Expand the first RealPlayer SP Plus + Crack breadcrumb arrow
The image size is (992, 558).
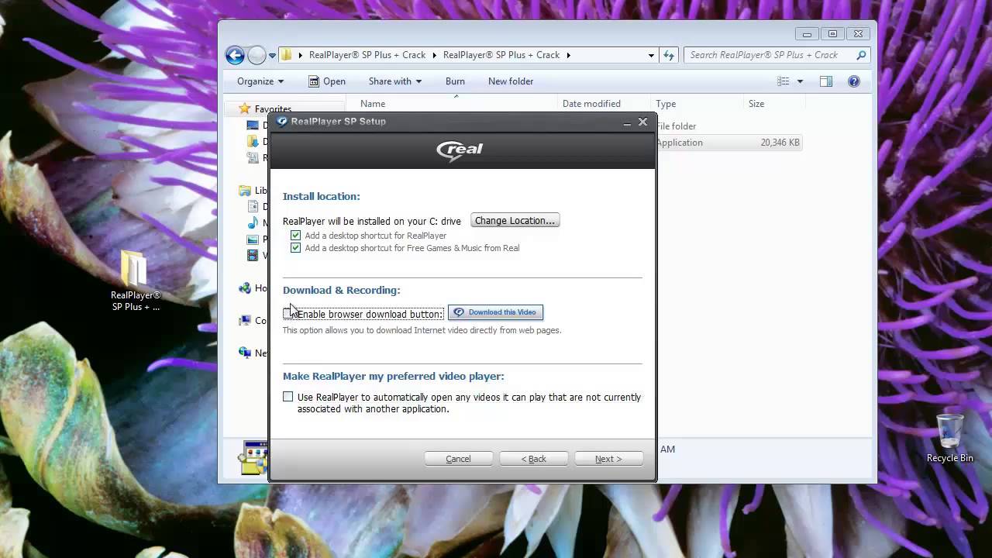pyautogui.click(x=435, y=55)
